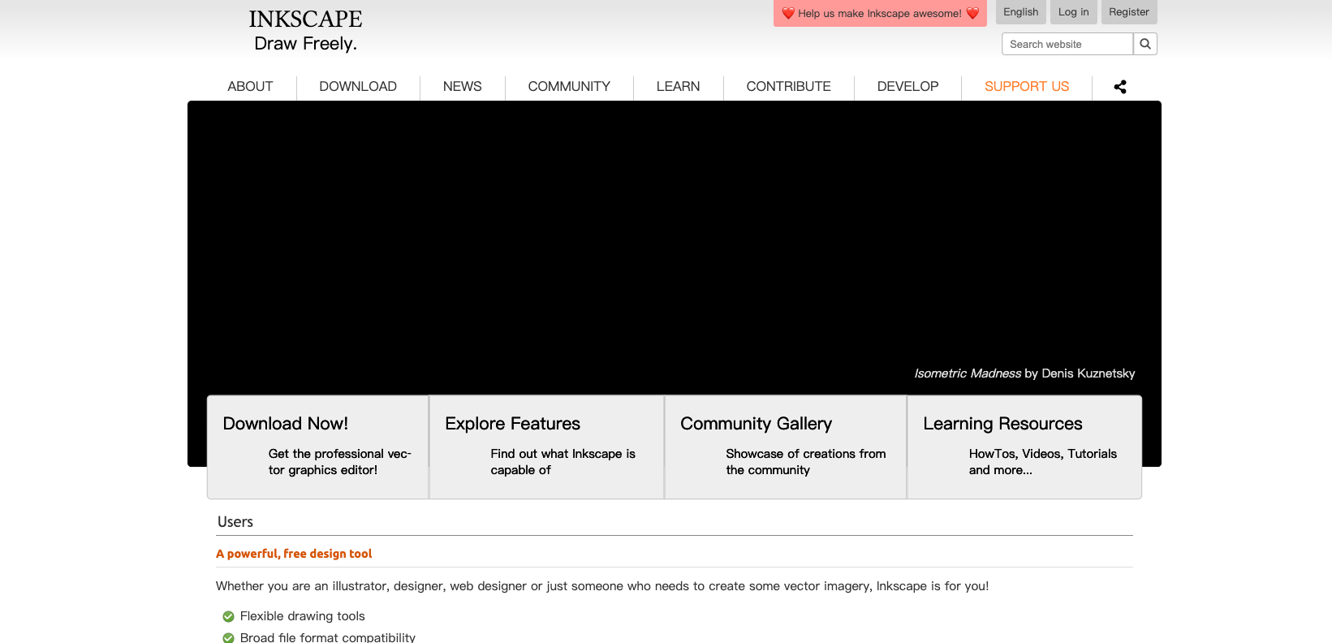
Task: Select the Users tab heading
Action: [235, 522]
